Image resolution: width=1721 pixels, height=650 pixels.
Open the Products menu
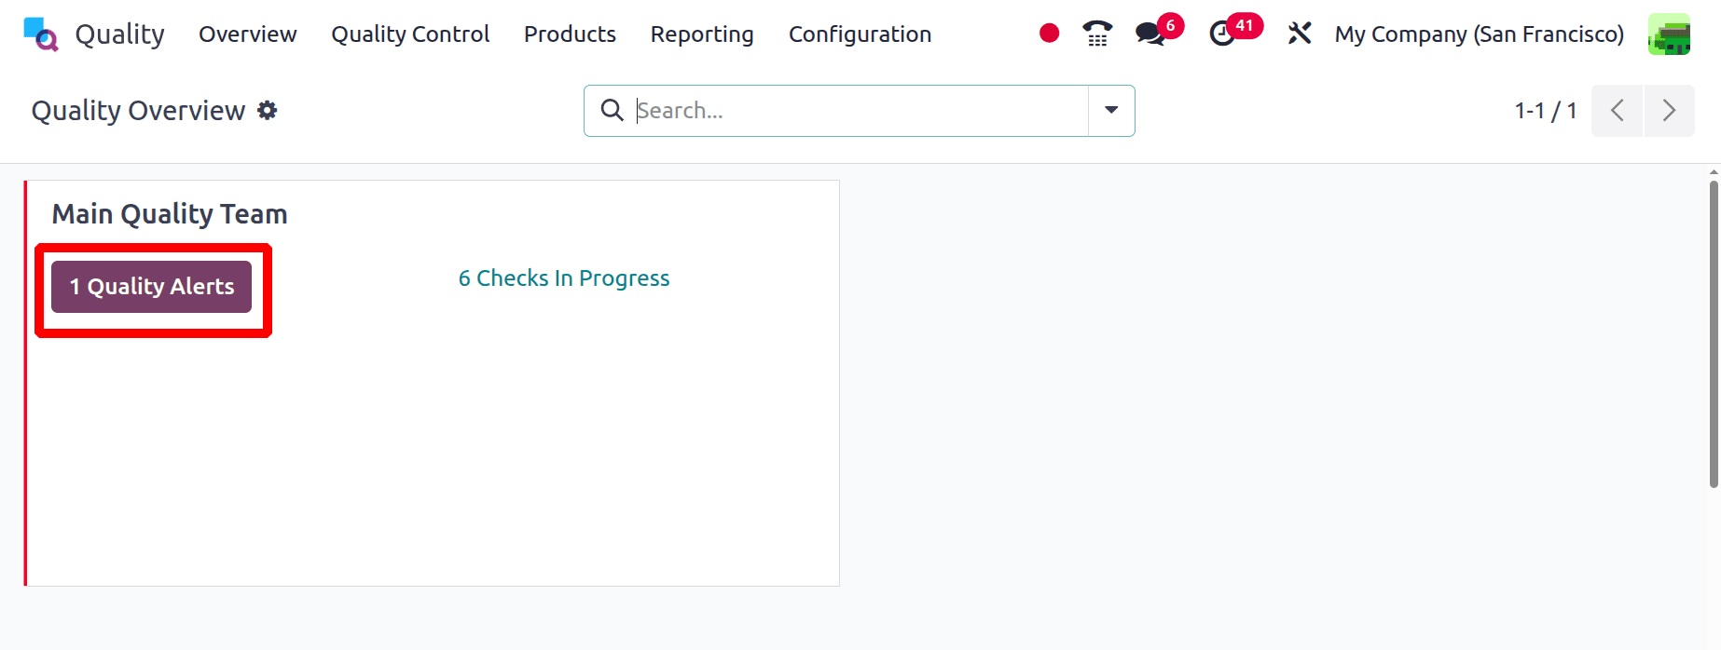point(570,34)
